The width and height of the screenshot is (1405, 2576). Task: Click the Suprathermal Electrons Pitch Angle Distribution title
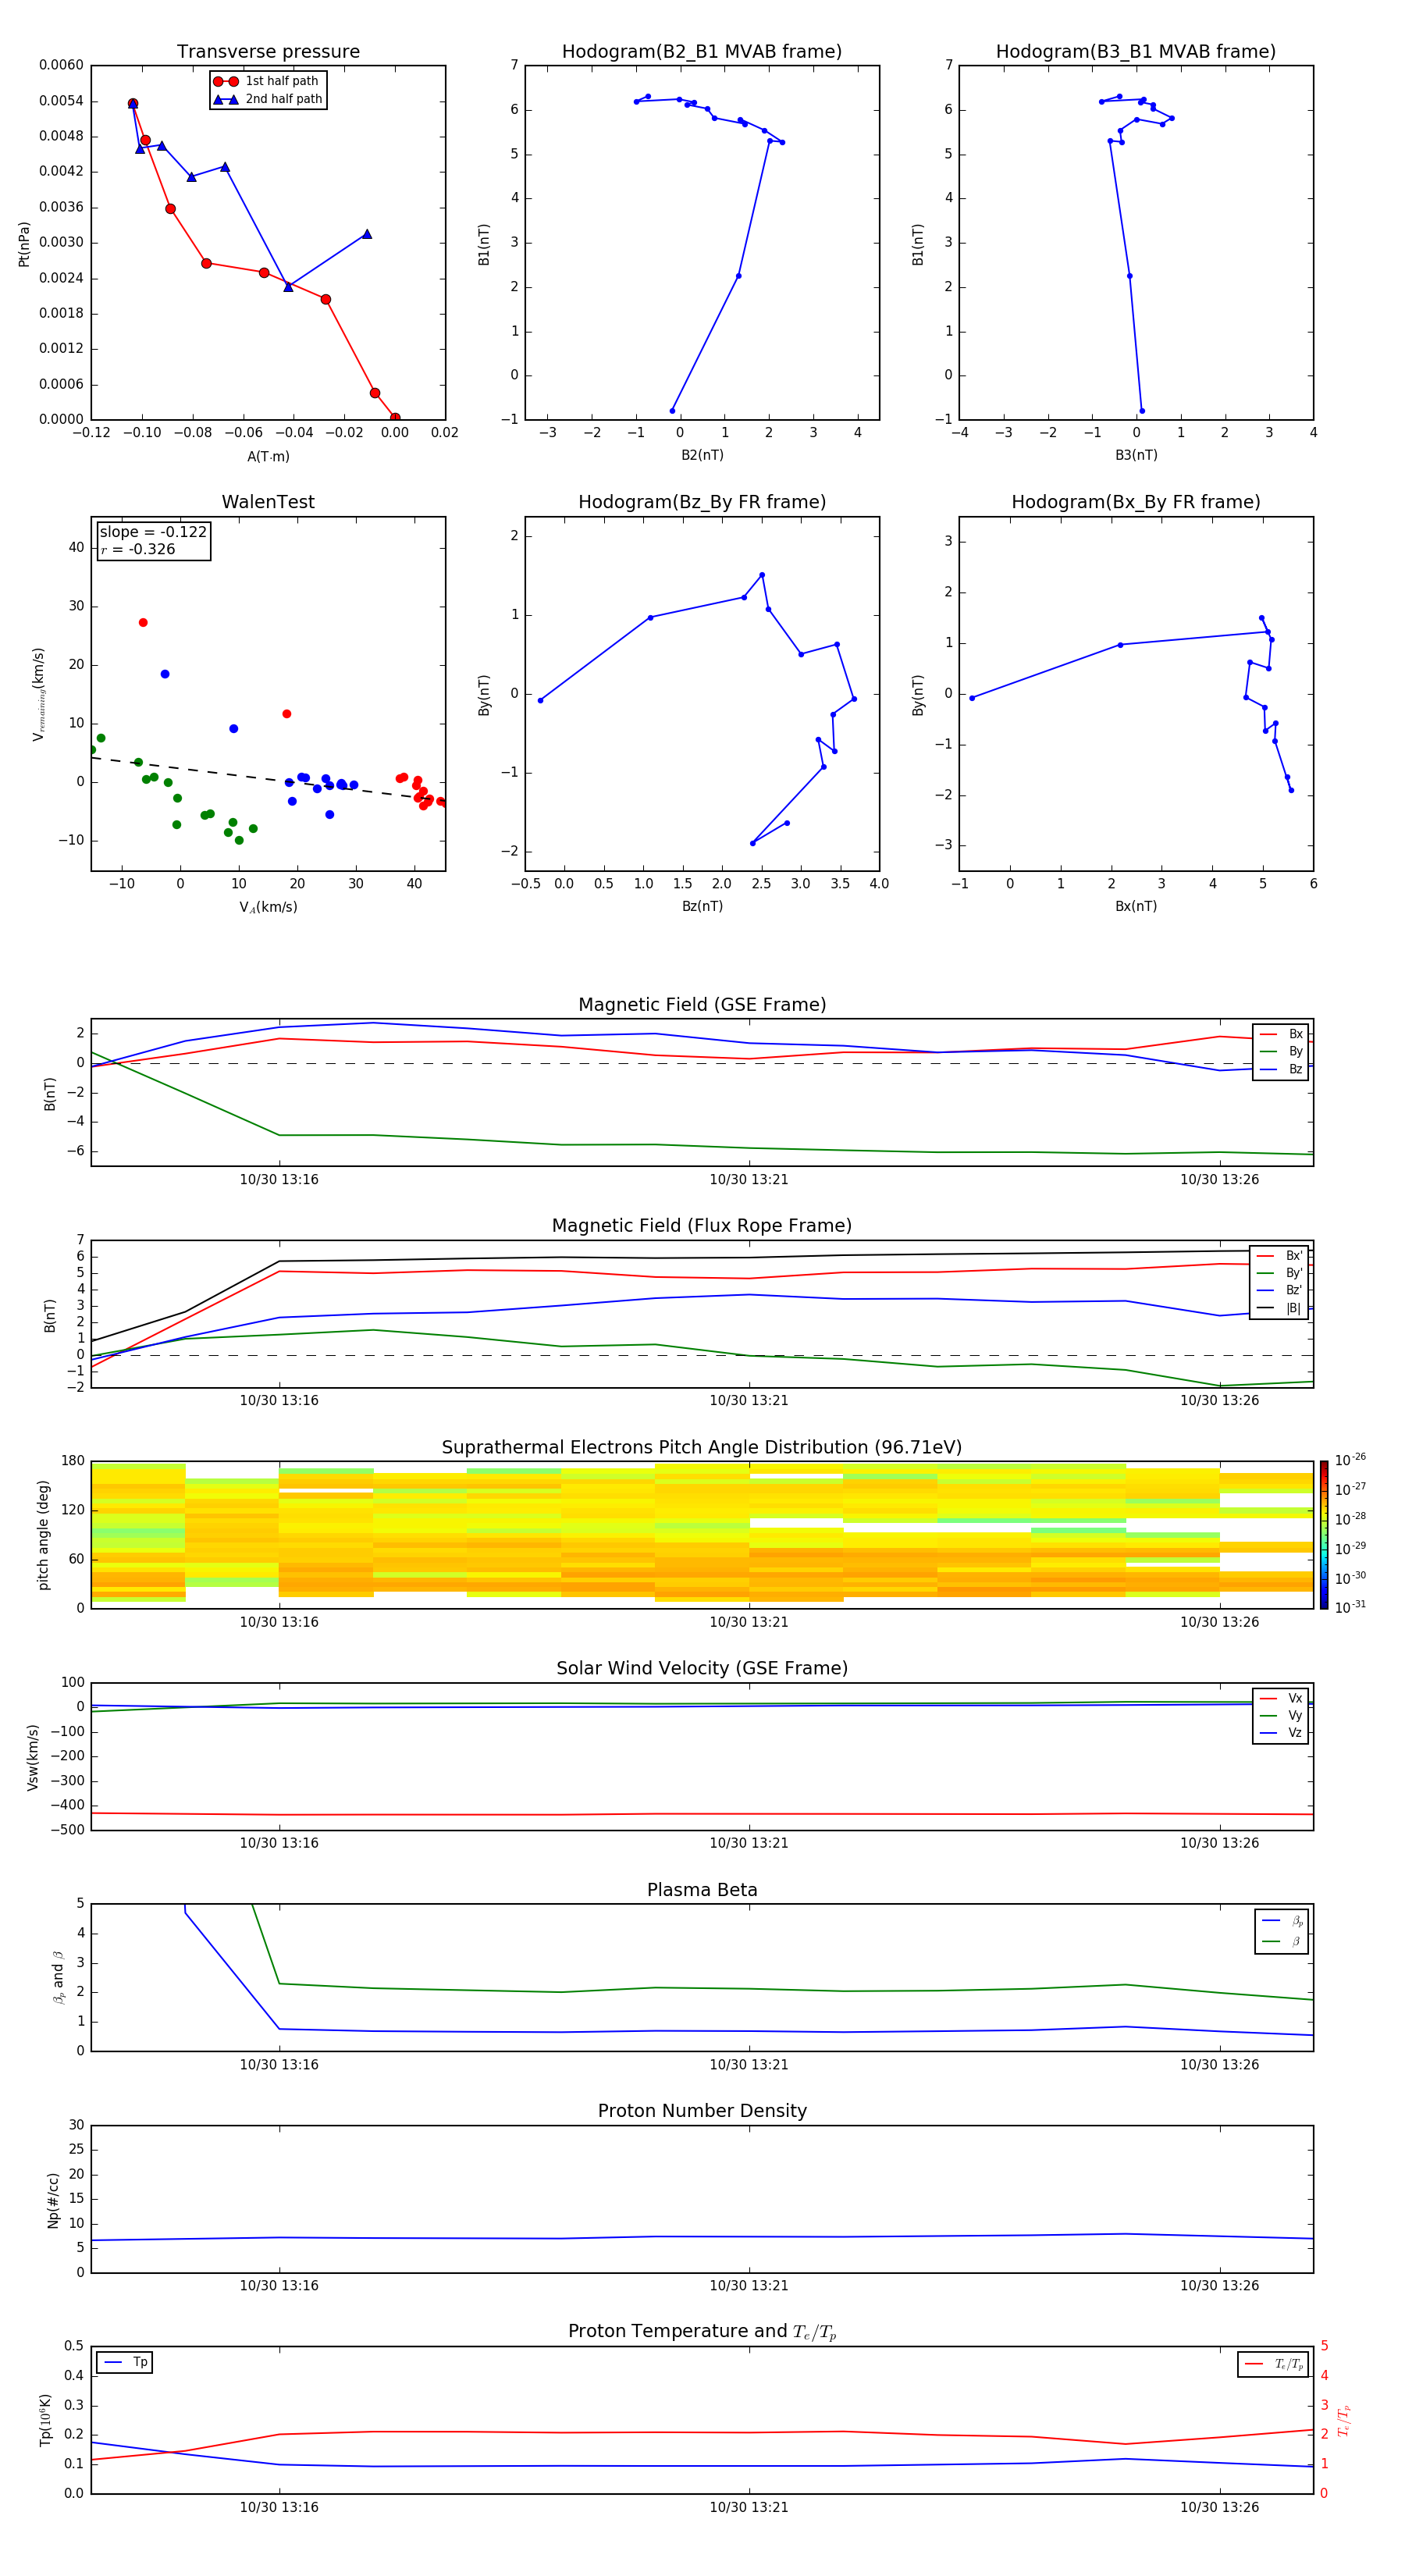pyautogui.click(x=702, y=1448)
